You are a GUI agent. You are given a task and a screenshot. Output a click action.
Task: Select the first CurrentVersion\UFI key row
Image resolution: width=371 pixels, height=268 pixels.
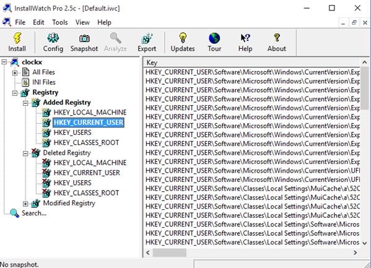point(253,171)
